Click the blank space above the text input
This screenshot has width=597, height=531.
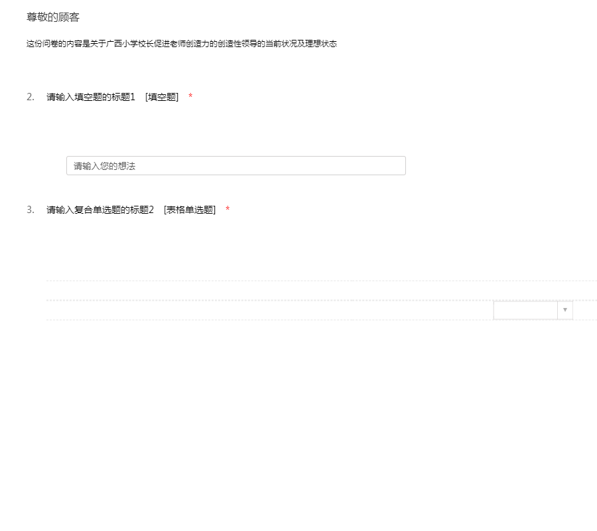(235, 133)
